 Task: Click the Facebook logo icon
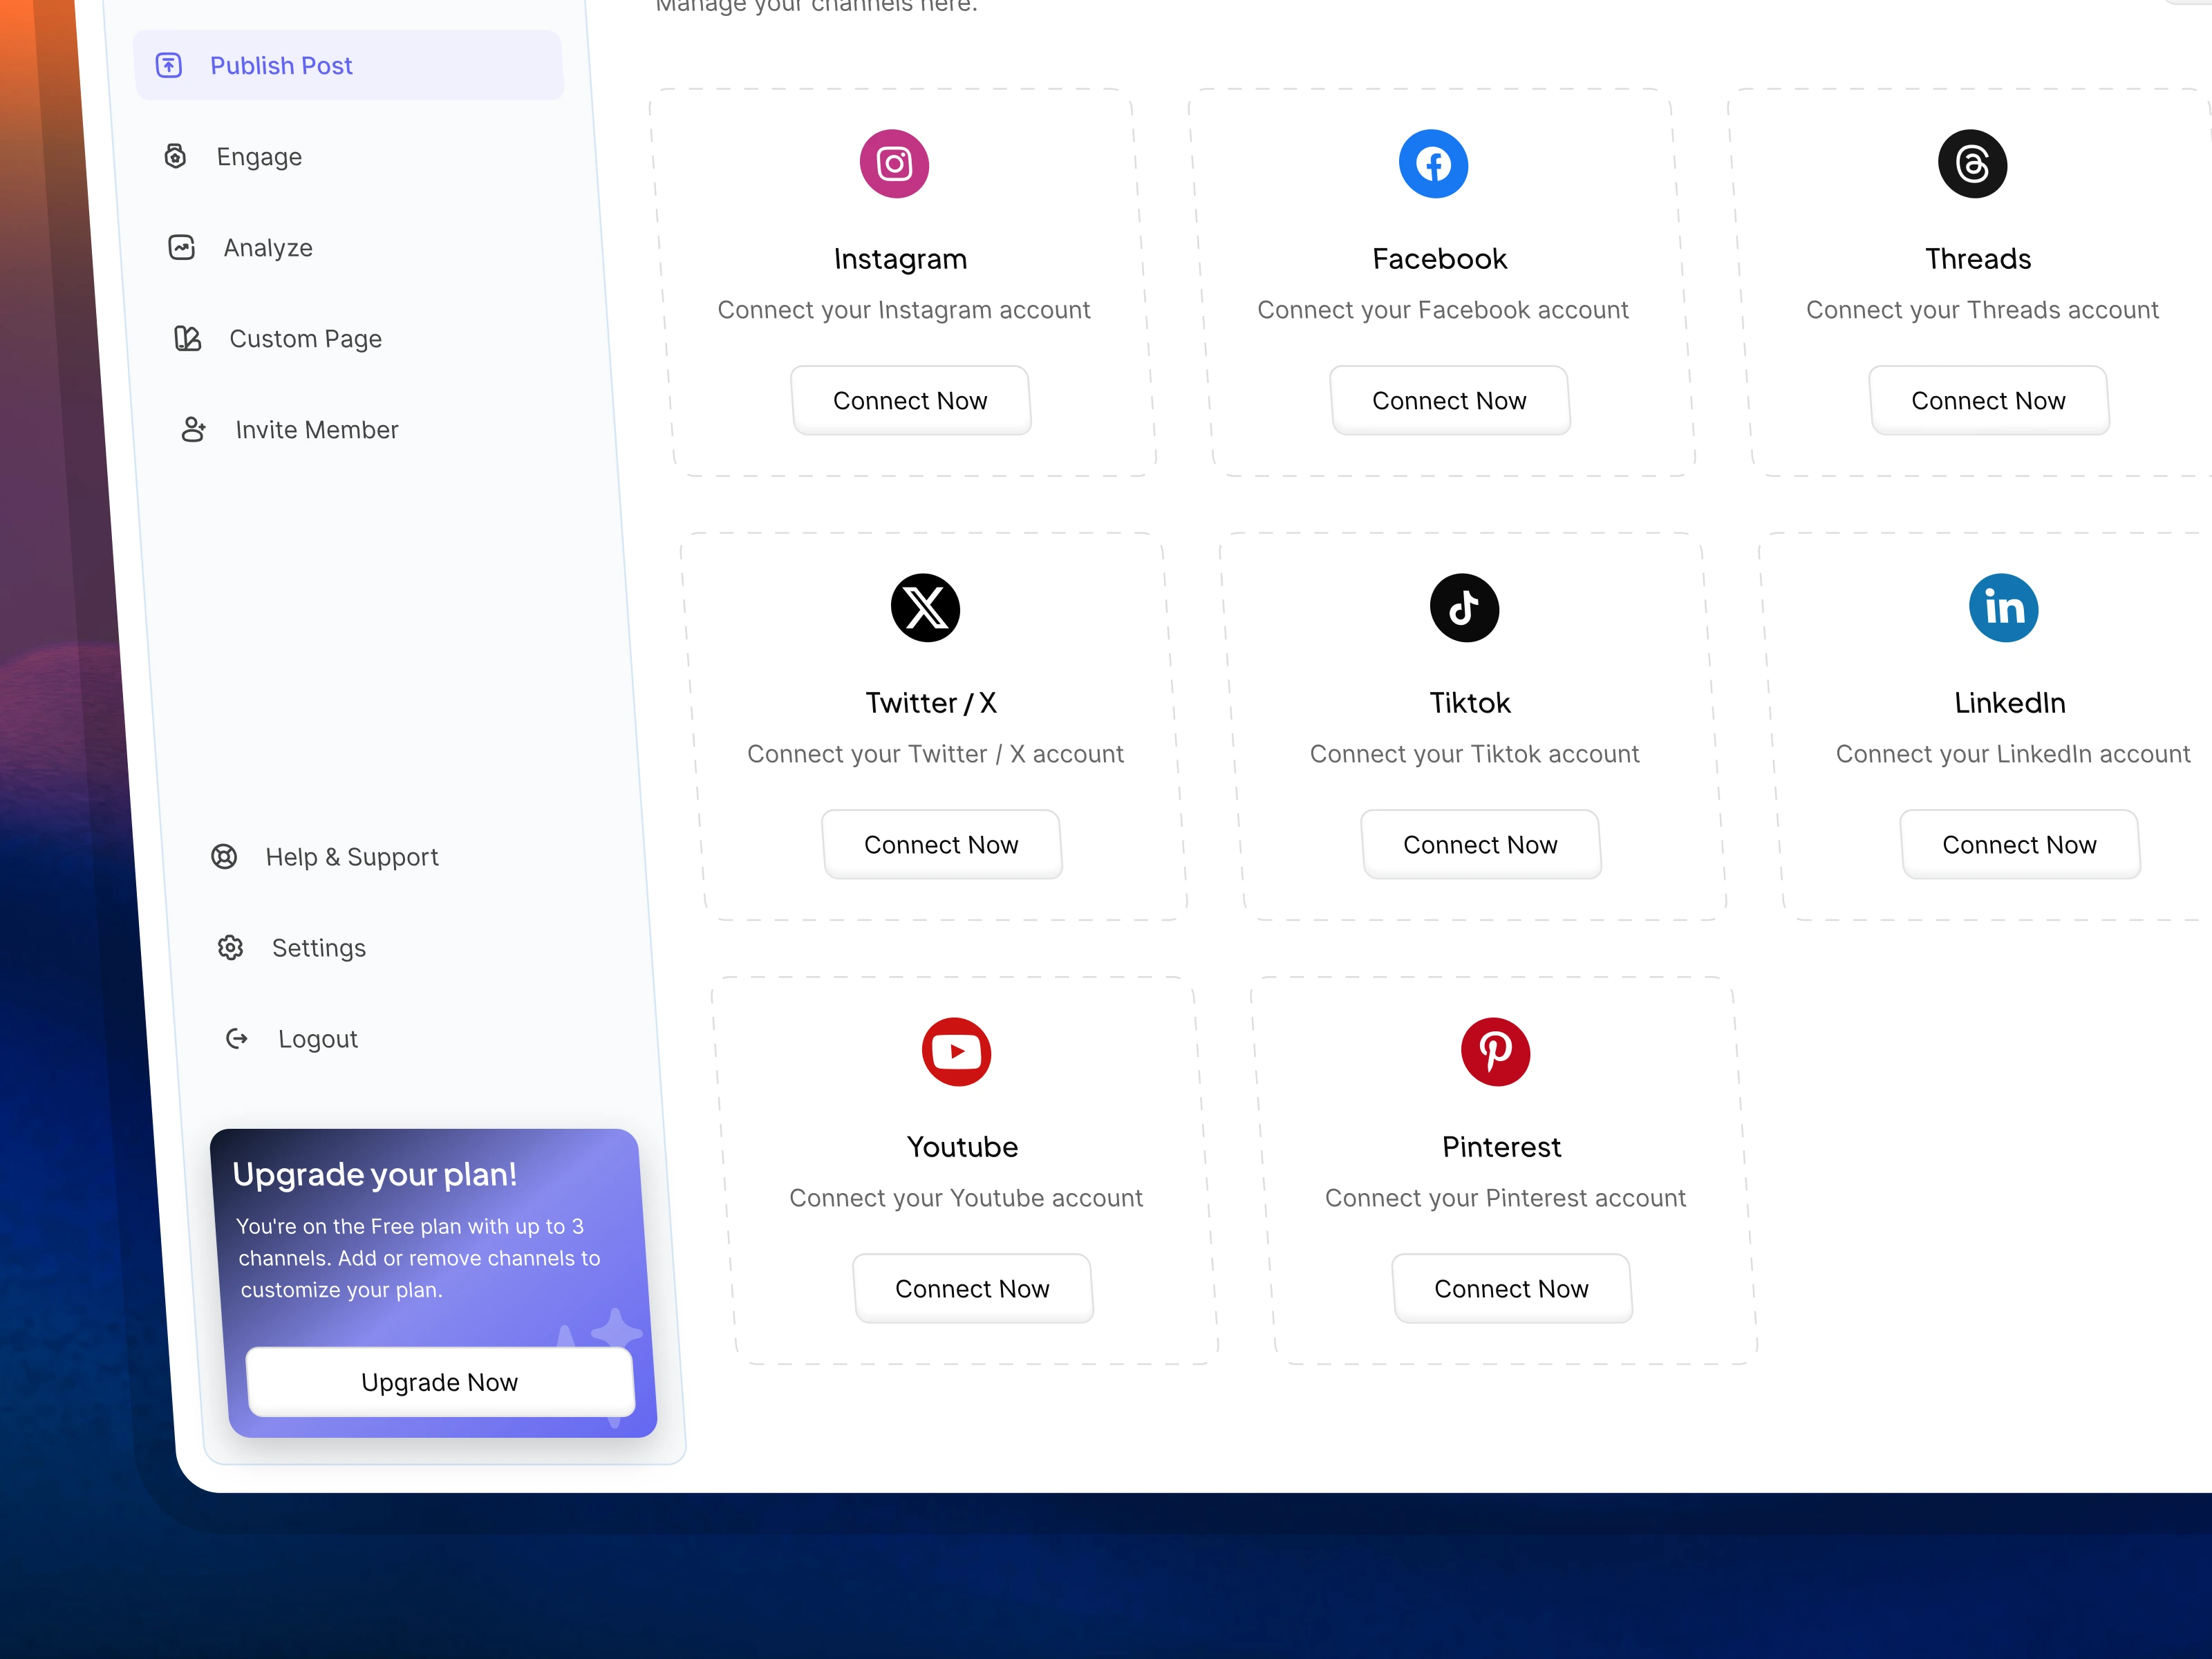(1433, 164)
